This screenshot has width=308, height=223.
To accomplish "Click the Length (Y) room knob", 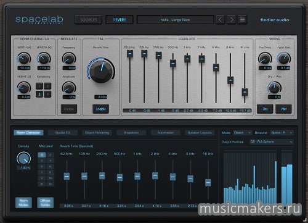I will click(44, 59).
